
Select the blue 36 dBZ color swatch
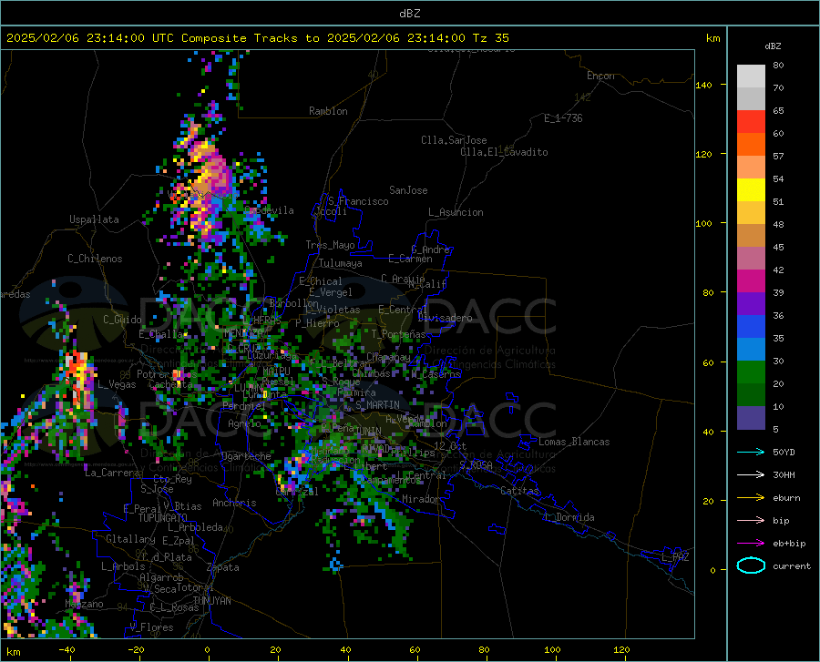point(751,327)
